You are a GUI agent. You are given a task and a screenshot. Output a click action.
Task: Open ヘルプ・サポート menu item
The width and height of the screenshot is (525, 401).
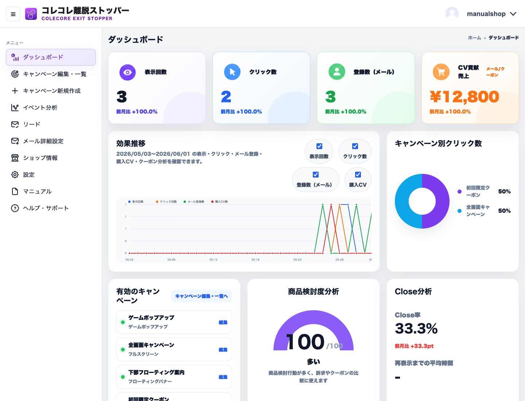coord(51,208)
